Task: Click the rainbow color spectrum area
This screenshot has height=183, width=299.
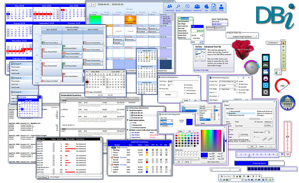Action: (x=211, y=141)
